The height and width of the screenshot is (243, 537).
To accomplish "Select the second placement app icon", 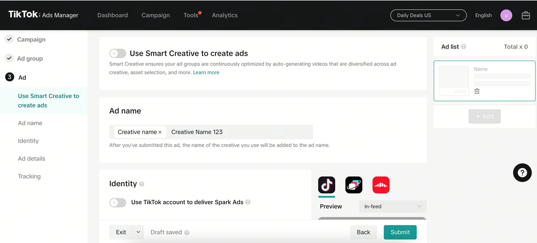I will (x=354, y=185).
